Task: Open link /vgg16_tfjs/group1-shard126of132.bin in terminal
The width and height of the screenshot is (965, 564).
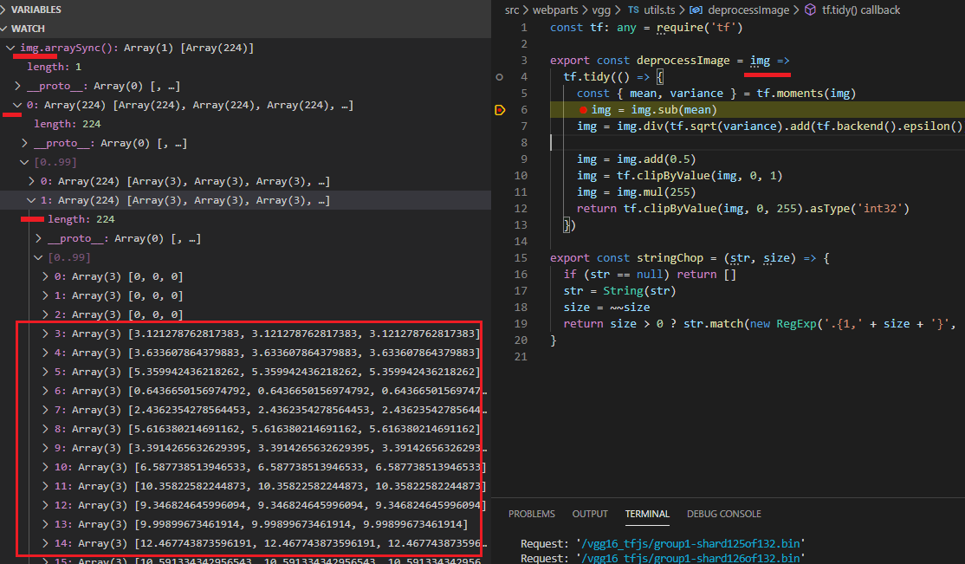Action: (690, 558)
